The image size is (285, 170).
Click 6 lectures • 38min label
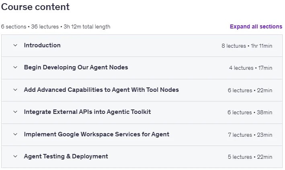pos(250,112)
